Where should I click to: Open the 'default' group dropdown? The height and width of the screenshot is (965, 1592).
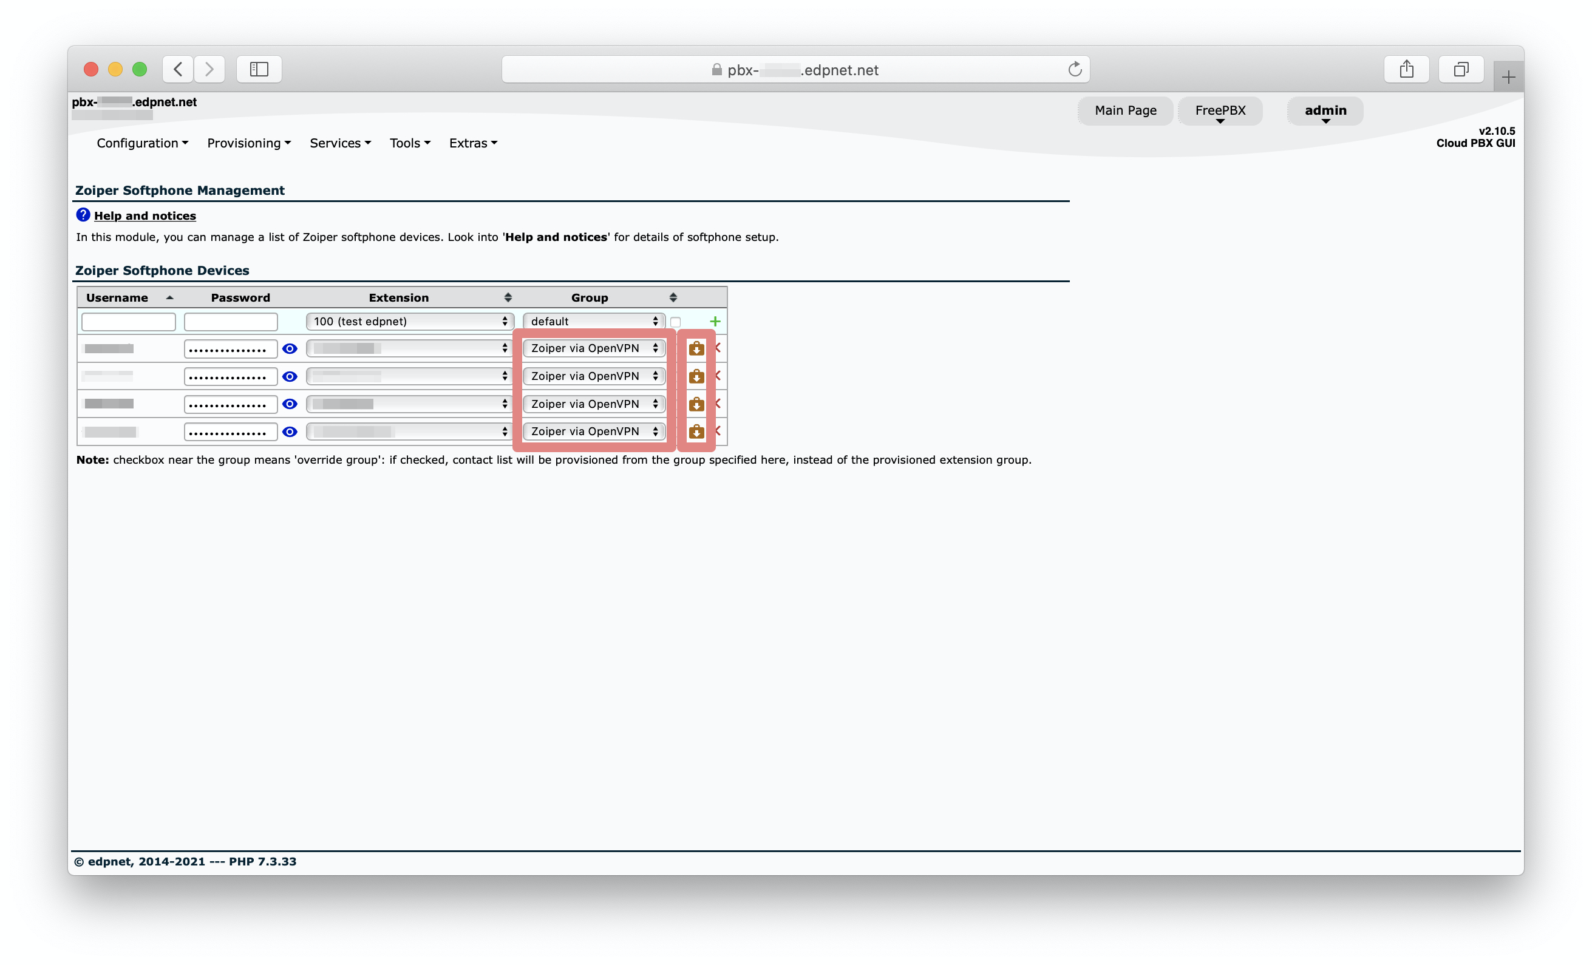point(593,321)
